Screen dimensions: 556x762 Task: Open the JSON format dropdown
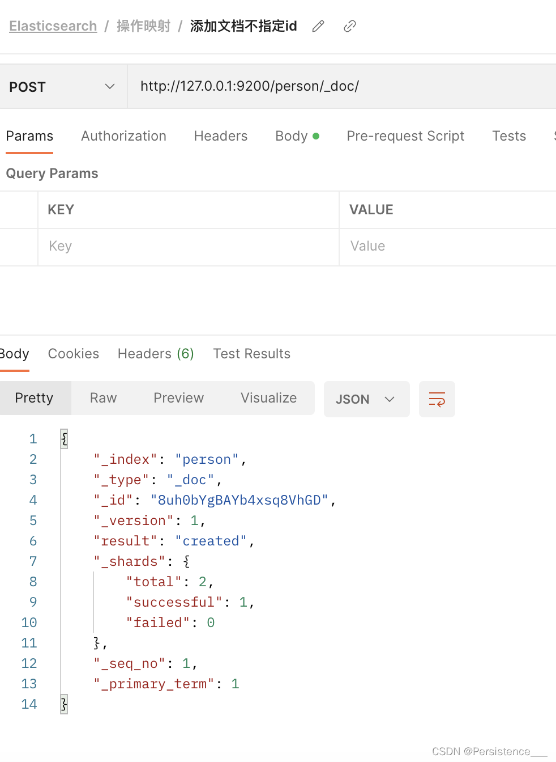[x=366, y=399]
